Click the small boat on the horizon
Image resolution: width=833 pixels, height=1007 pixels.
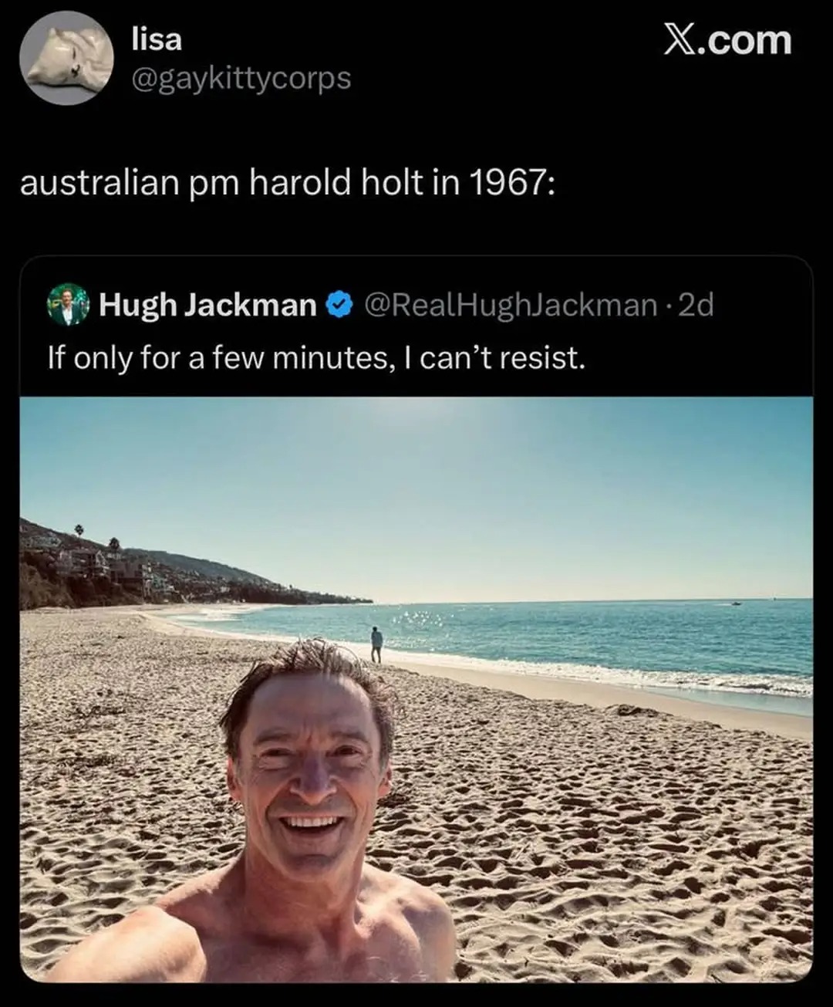click(x=737, y=603)
